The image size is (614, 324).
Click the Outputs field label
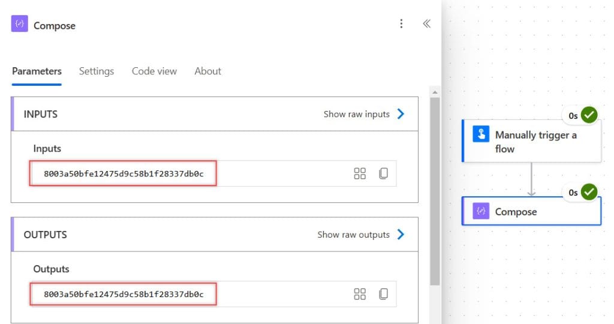point(52,269)
